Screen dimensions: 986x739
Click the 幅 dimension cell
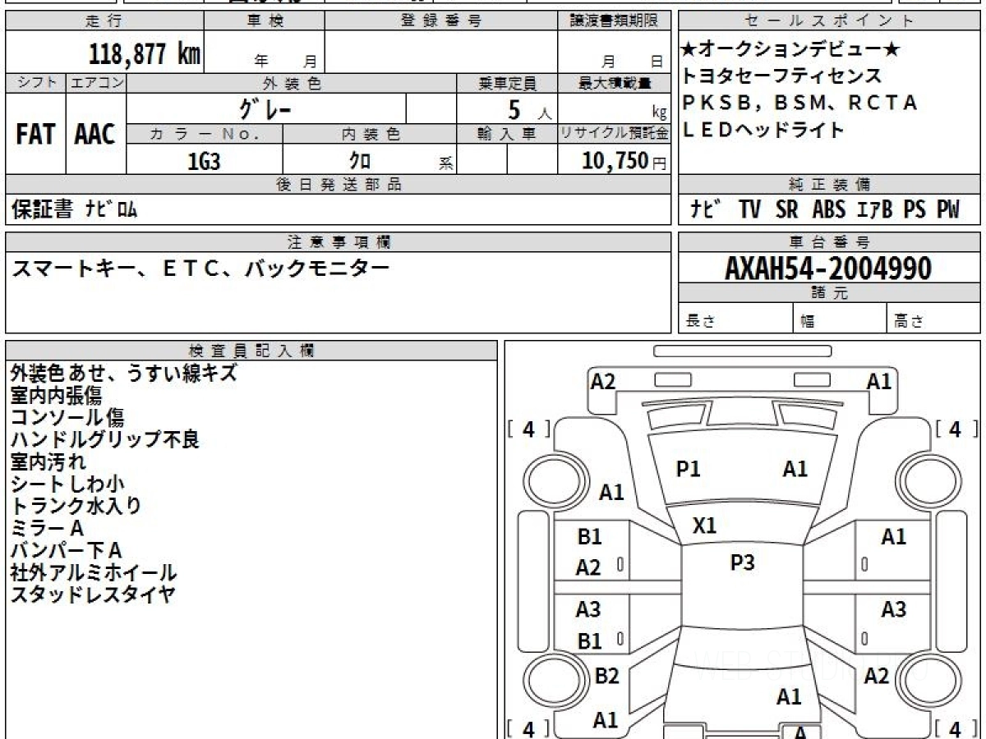[841, 319]
